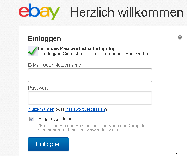187x156 pixels.
Task: Click the eBay logo
Action: (39, 12)
